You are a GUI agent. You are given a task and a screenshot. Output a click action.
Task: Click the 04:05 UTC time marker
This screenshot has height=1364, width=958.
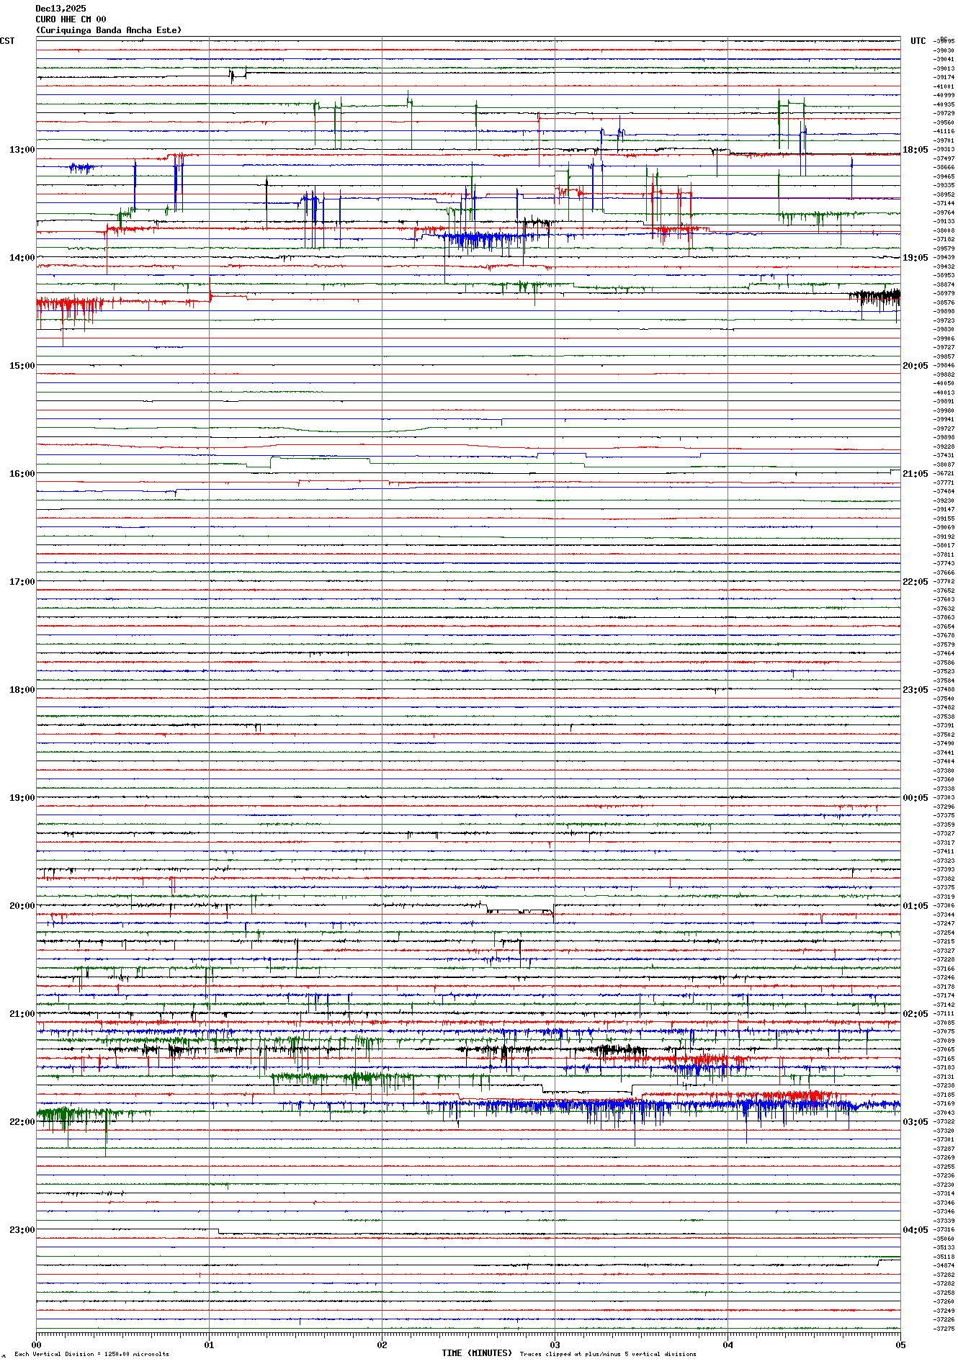tap(916, 1230)
